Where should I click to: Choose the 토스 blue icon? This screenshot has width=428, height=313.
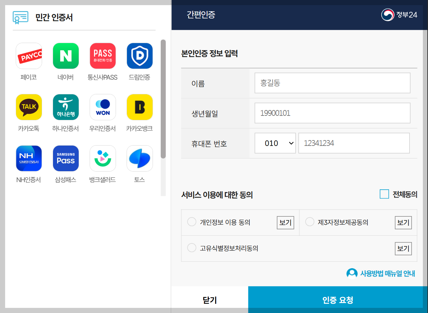point(140,158)
